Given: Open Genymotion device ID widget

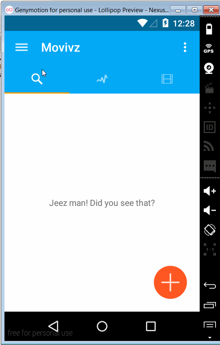Looking at the screenshot, I should coord(209,127).
